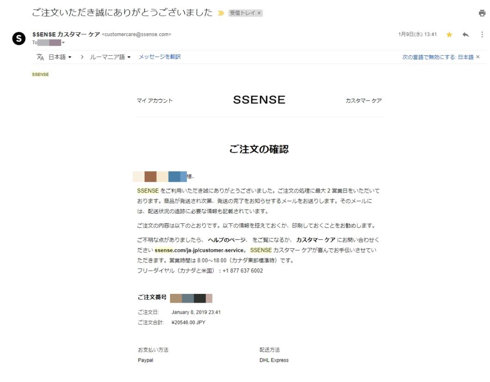Click phone number +1 877 637 6002
The width and height of the screenshot is (490, 382).
pos(243,271)
